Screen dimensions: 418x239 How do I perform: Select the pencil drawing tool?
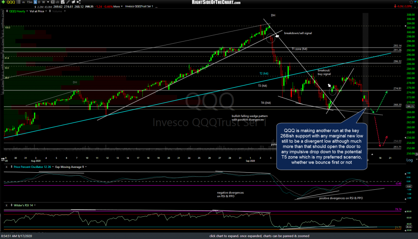point(68,2)
